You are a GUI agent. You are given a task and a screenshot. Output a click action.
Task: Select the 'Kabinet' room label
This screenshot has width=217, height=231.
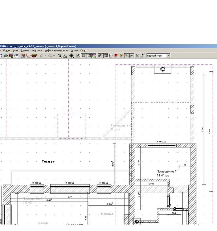(107, 214)
